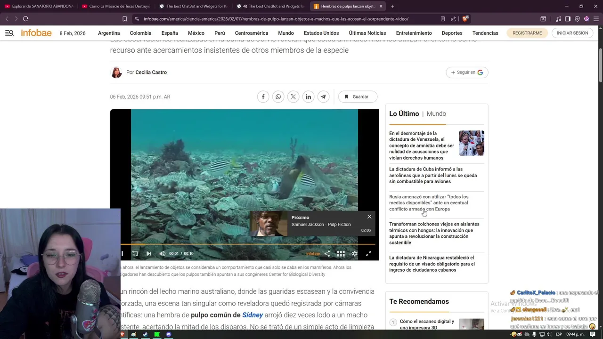Open the Nicaragua visado obligatorio article
This screenshot has width=603, height=339.
click(432, 264)
